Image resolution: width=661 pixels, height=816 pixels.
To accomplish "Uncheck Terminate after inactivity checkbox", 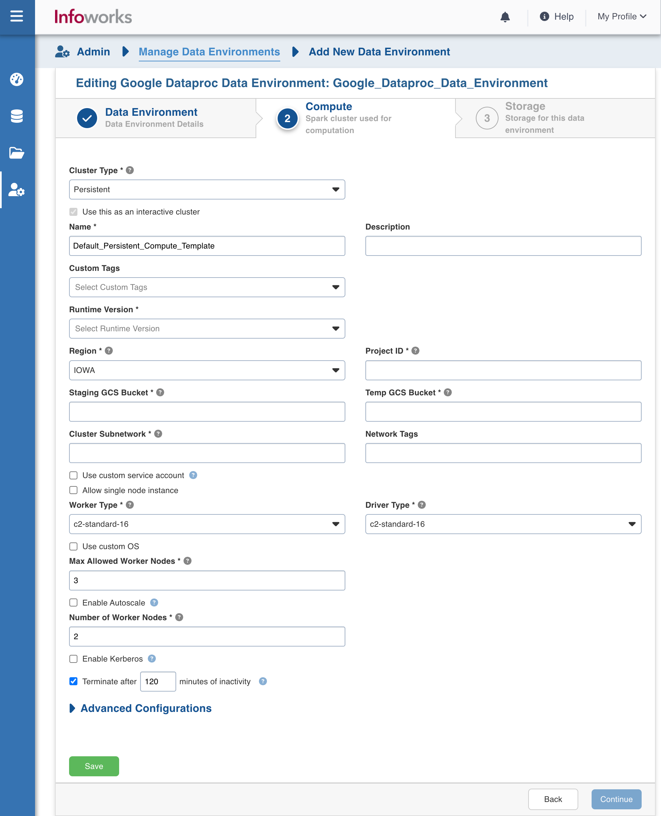I will click(x=73, y=681).
